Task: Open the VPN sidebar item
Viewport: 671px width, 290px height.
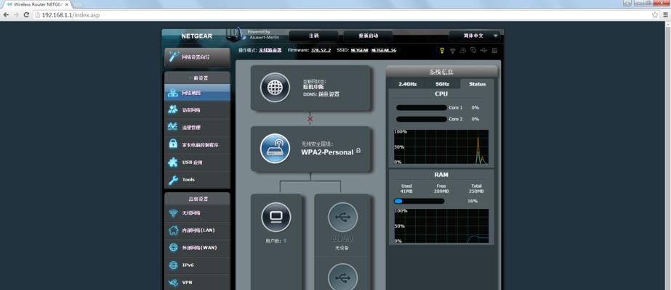Action: click(x=197, y=282)
